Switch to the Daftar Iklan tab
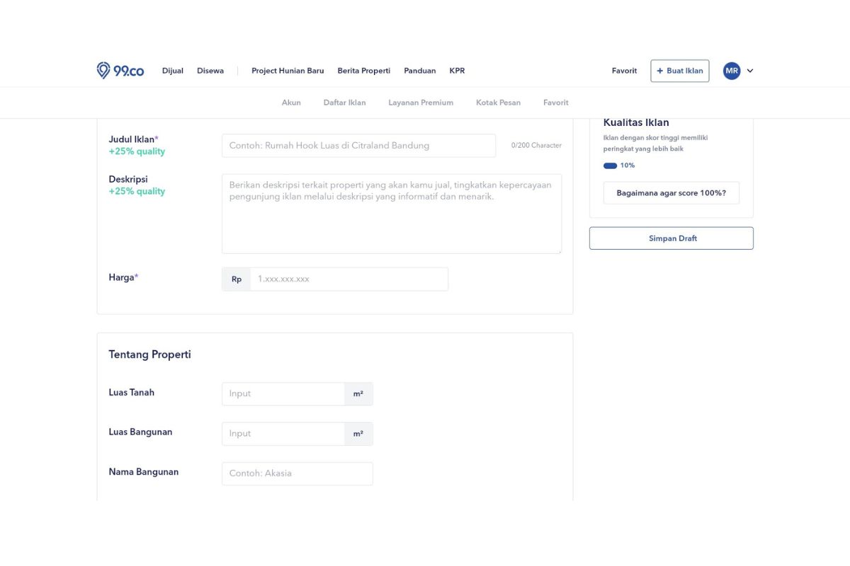This screenshot has height=566, width=850. [x=345, y=103]
